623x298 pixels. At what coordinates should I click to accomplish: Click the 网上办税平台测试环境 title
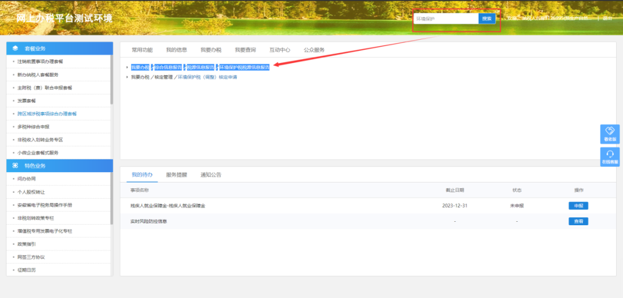[65, 18]
